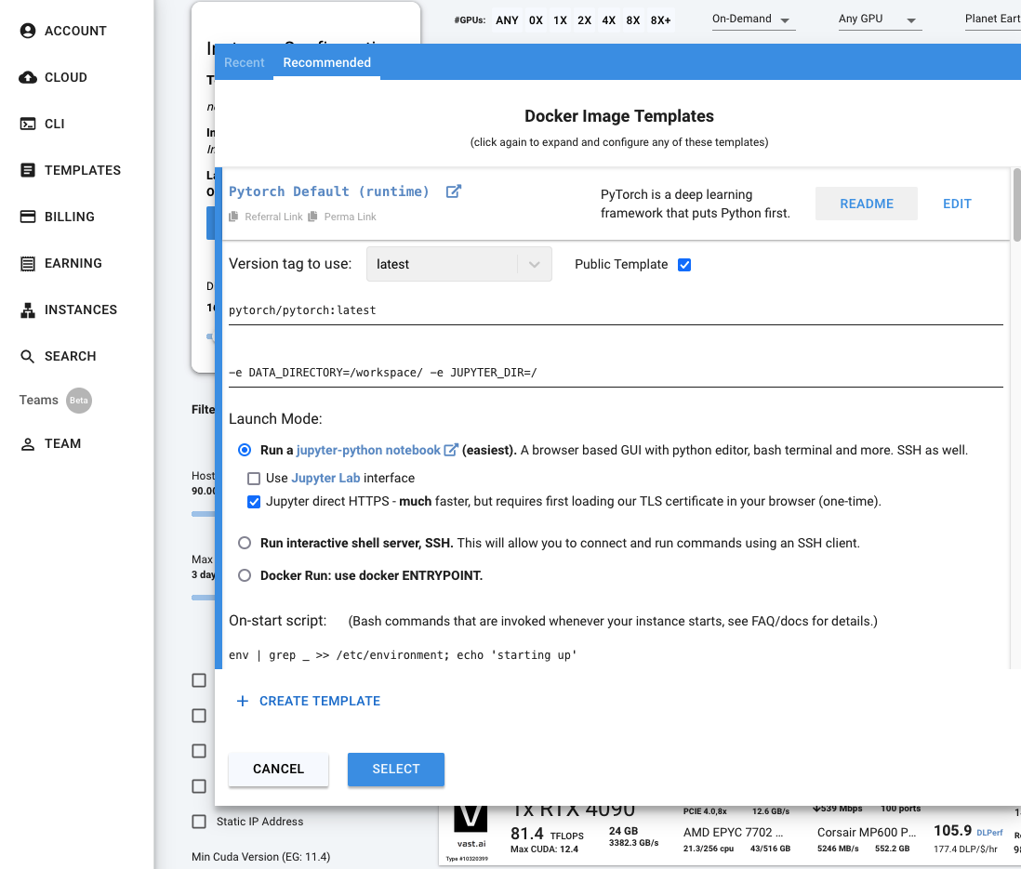Open the Planet Earth location dropdown
Viewport: 1021px width, 869px height.
(992, 20)
